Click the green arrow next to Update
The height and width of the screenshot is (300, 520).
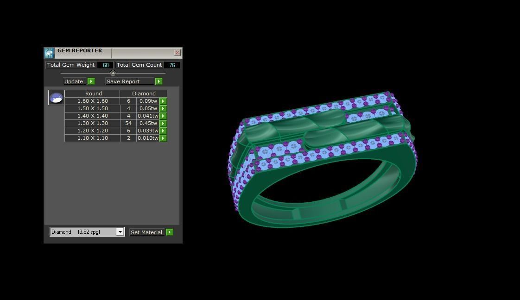(91, 81)
